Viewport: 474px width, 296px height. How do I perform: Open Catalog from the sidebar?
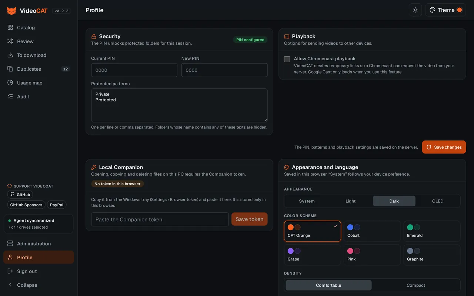tap(39, 27)
